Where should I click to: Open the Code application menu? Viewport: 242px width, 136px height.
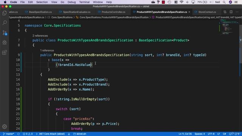pos(14,2)
